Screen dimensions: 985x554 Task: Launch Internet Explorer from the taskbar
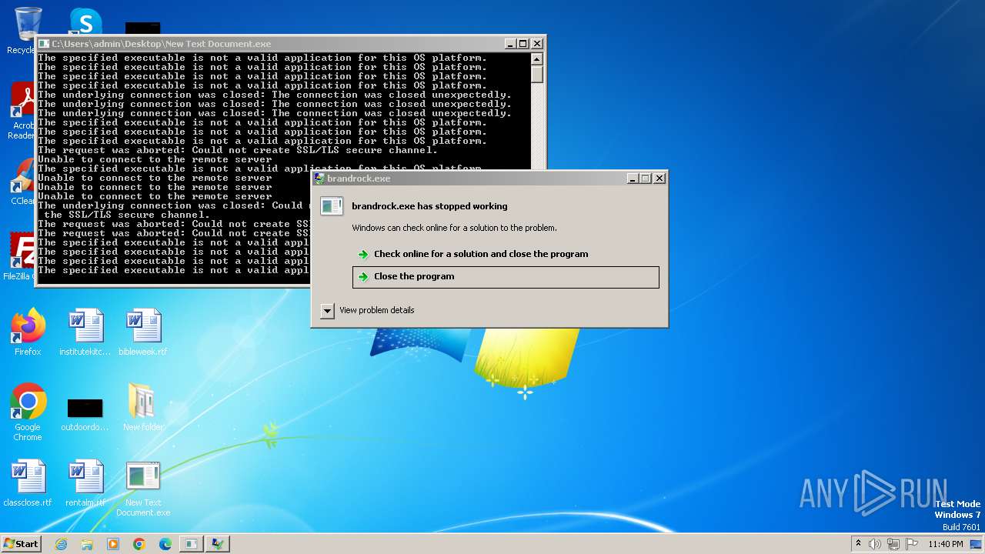[61, 544]
